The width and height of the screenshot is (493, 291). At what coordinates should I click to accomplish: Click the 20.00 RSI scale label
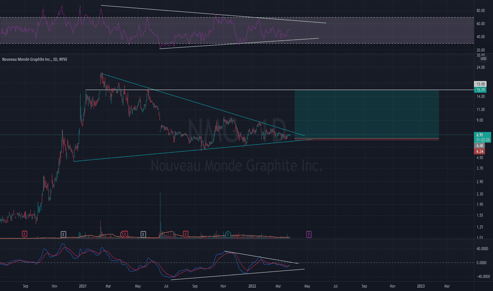480,50
